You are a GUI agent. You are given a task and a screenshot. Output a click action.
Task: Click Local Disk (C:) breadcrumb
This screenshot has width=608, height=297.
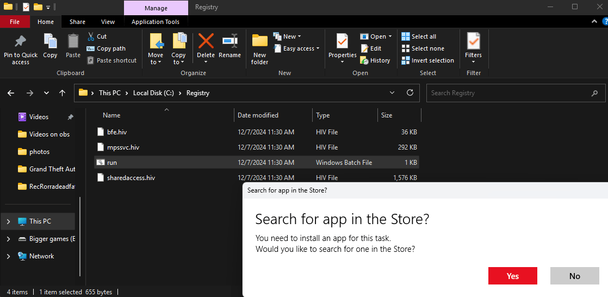coord(153,93)
